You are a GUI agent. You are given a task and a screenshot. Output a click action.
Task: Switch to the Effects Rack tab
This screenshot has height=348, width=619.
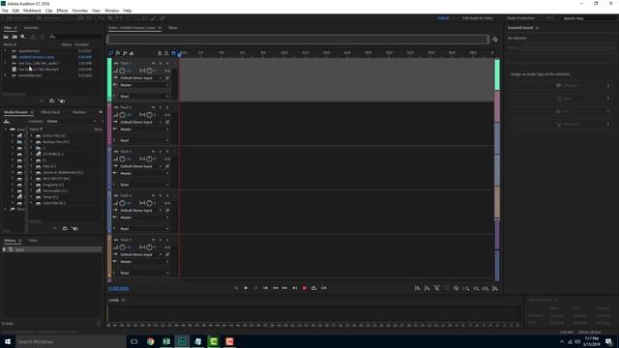point(50,112)
